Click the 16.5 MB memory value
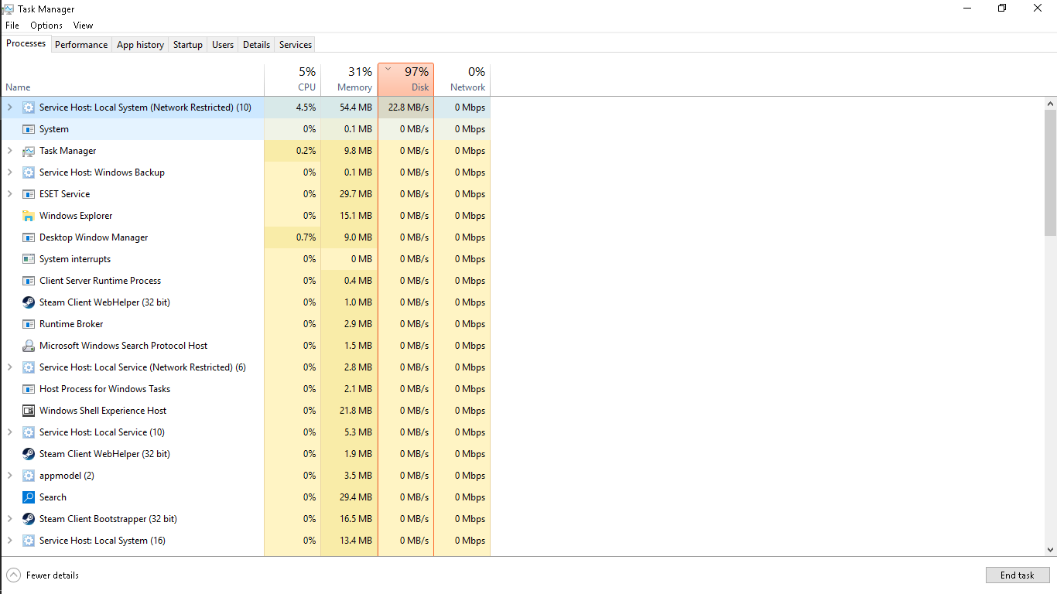 pyautogui.click(x=356, y=519)
